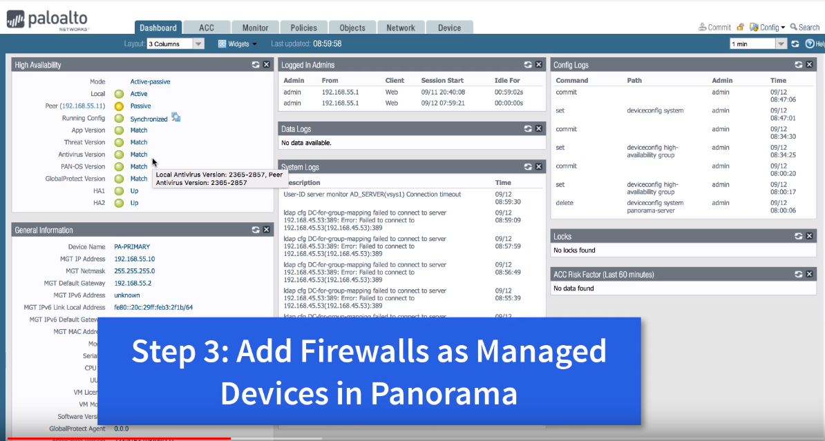Click the Passive peer state link
Viewport: 825px width, 441px height.
(140, 106)
